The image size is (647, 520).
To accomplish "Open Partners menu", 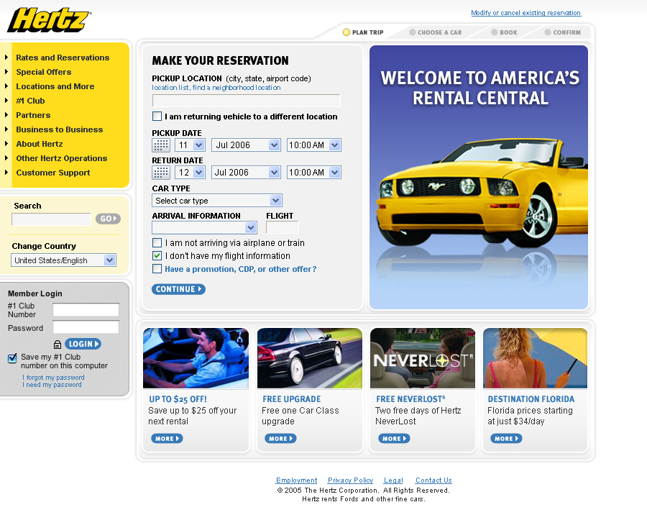I will click(x=33, y=115).
